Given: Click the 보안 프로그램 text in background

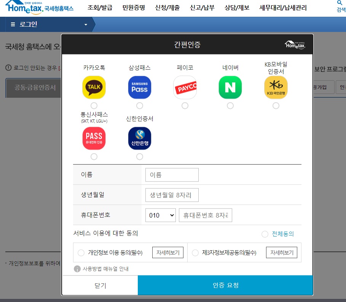Looking at the screenshot, I should 330,69.
